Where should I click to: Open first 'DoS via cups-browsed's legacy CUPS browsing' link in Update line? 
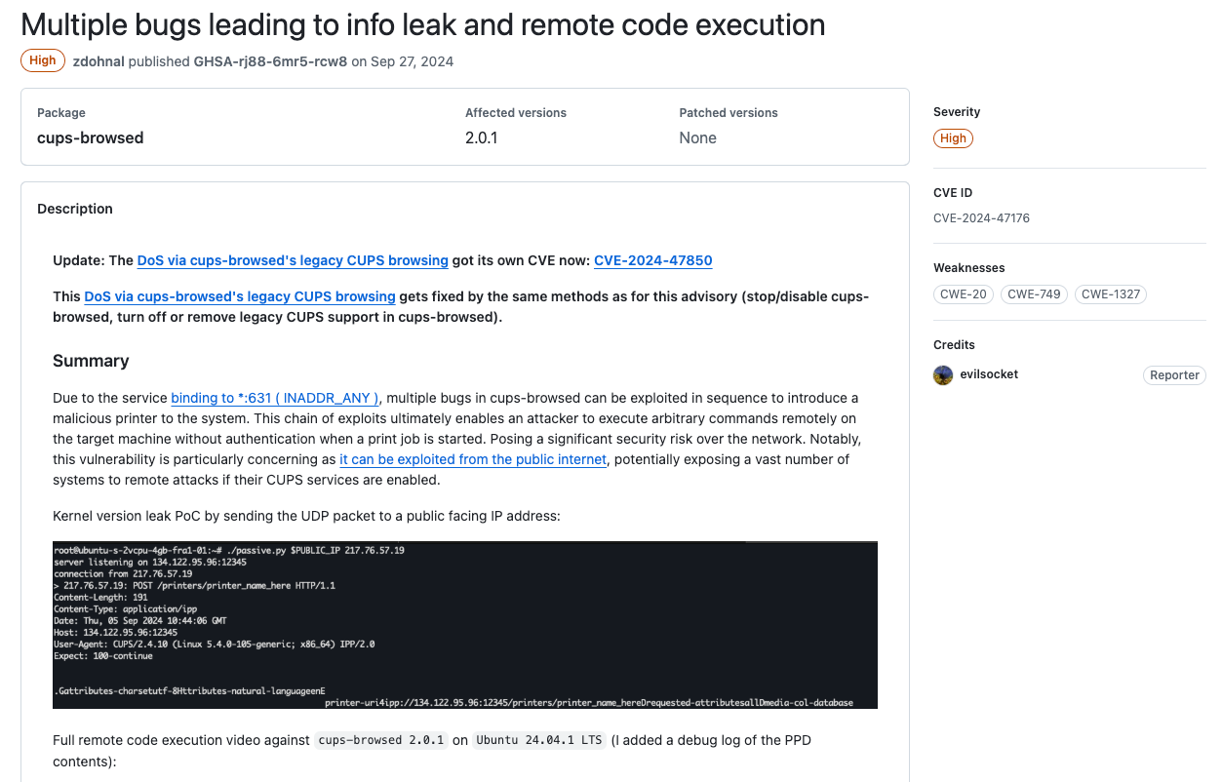pos(293,260)
